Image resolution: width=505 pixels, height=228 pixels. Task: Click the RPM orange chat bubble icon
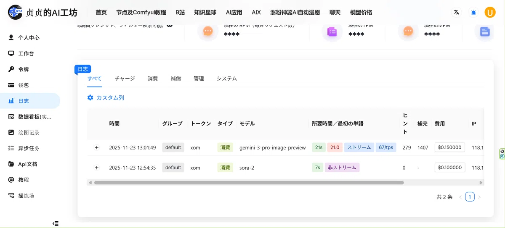coord(208,31)
